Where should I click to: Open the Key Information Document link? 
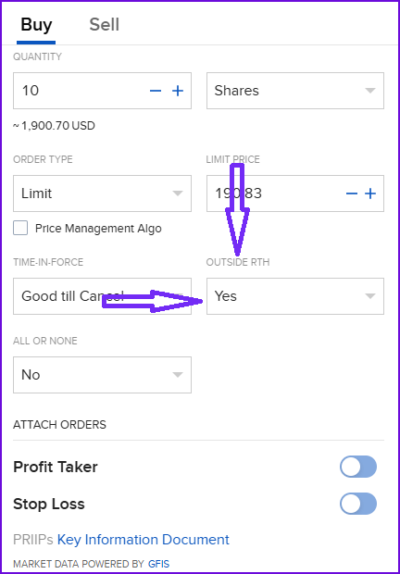click(144, 540)
